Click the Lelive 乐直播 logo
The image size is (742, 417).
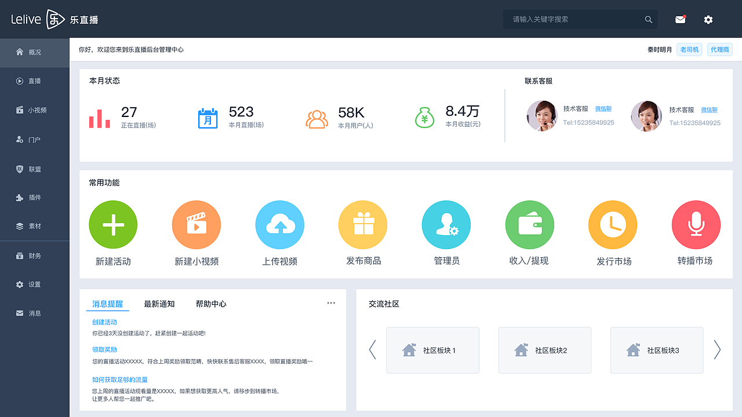(55, 19)
